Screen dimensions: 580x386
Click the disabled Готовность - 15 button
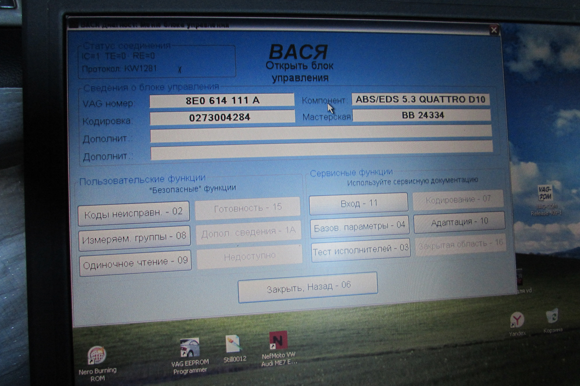point(247,208)
